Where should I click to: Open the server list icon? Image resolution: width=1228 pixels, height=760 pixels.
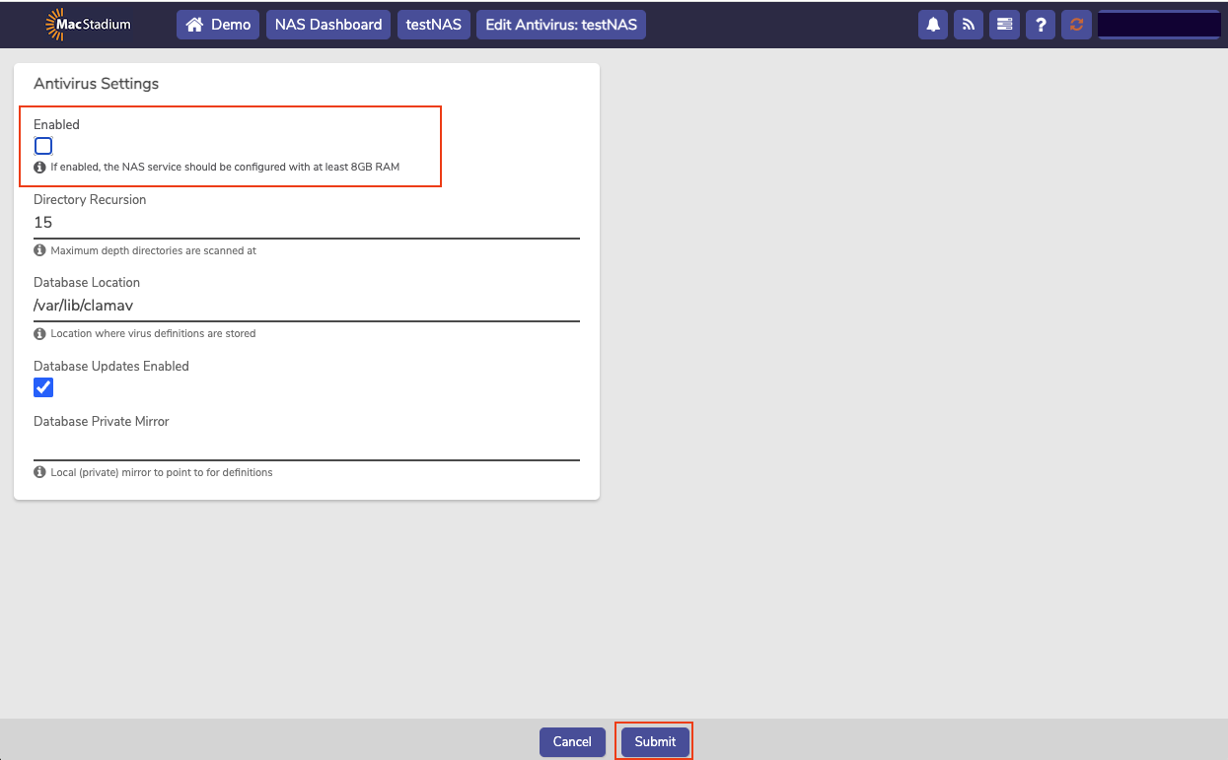click(1004, 25)
